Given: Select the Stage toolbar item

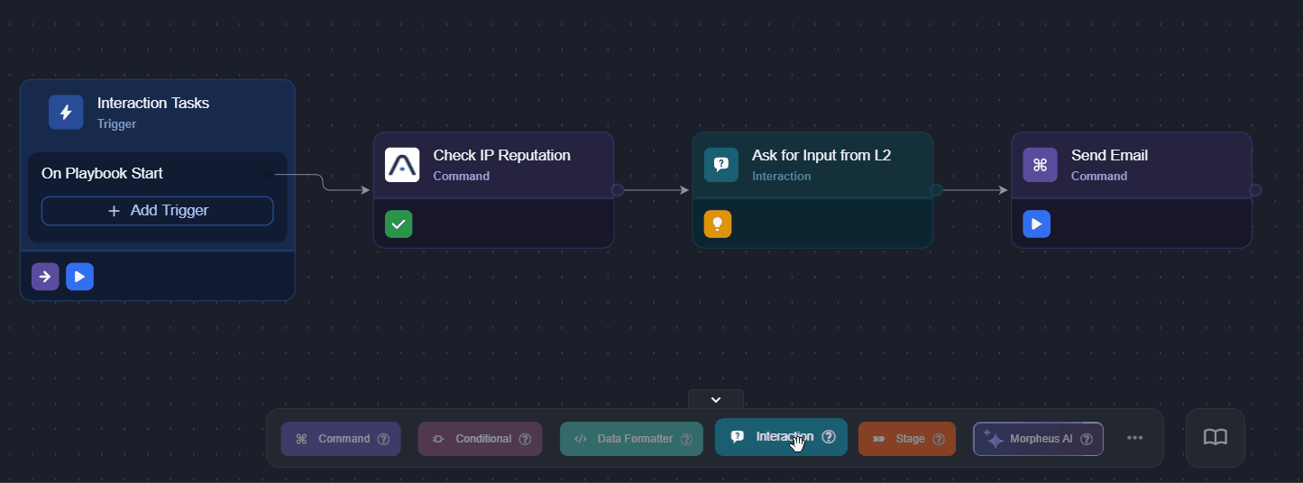Looking at the screenshot, I should [x=900, y=439].
